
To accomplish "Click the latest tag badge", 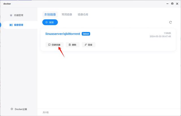I will click(86, 34).
